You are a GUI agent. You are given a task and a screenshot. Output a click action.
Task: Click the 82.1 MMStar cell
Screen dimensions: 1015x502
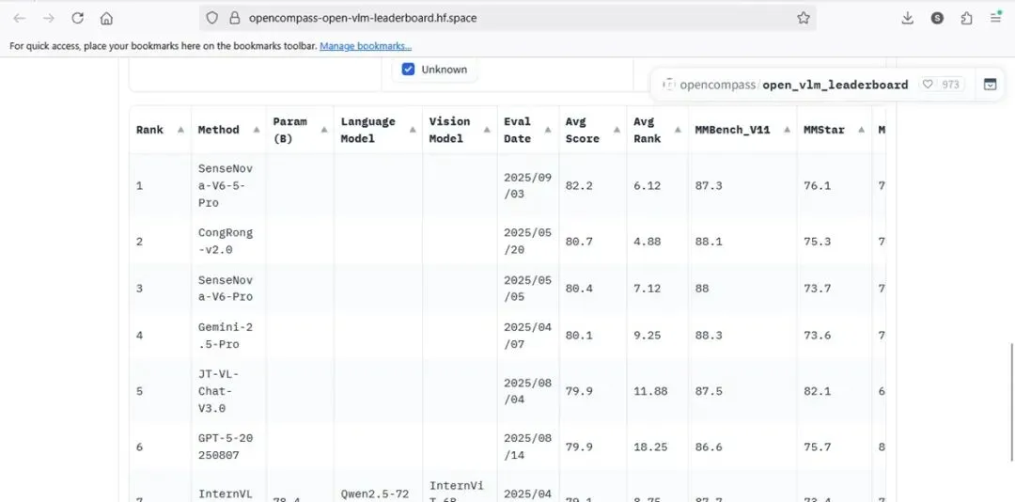(x=835, y=391)
